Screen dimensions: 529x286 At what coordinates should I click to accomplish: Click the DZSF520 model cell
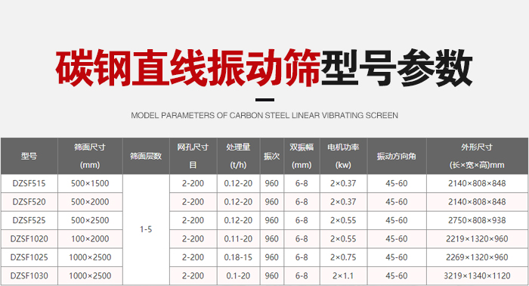pyautogui.click(x=29, y=202)
